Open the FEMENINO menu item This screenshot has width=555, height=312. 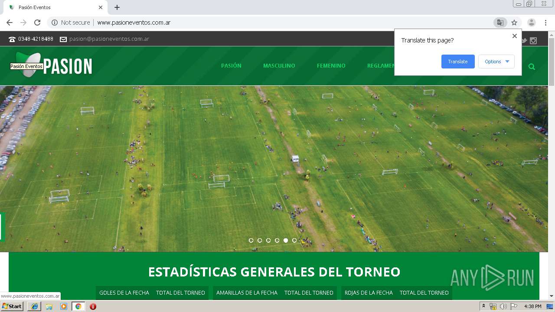pos(331,66)
